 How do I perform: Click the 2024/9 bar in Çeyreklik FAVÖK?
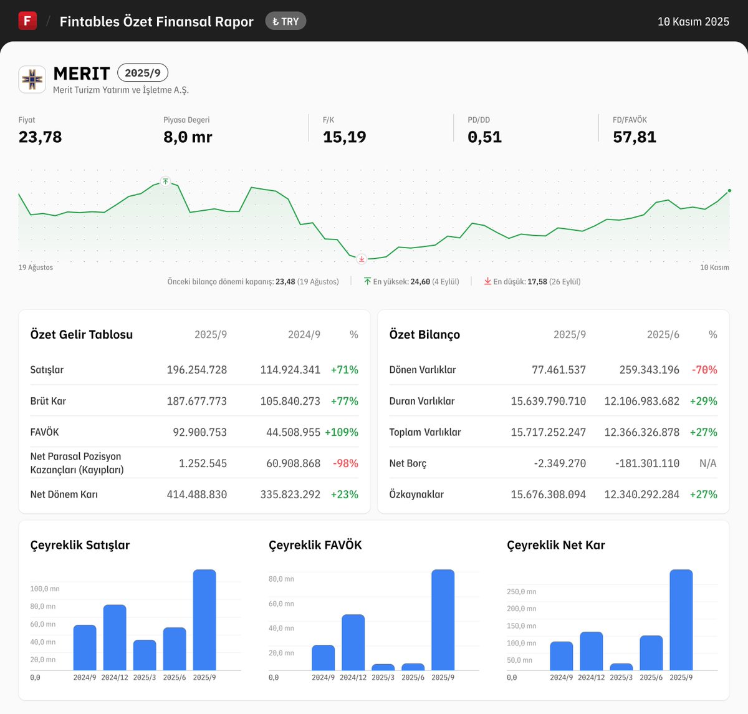point(323,658)
